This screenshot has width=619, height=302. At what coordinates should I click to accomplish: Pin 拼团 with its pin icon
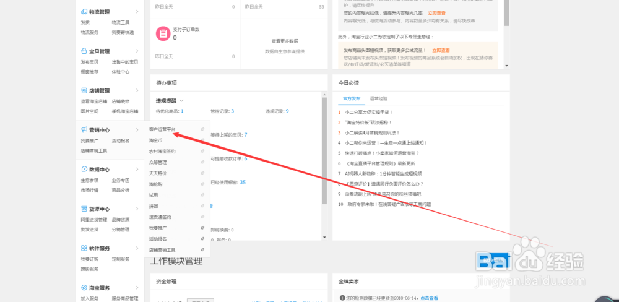pos(202,206)
